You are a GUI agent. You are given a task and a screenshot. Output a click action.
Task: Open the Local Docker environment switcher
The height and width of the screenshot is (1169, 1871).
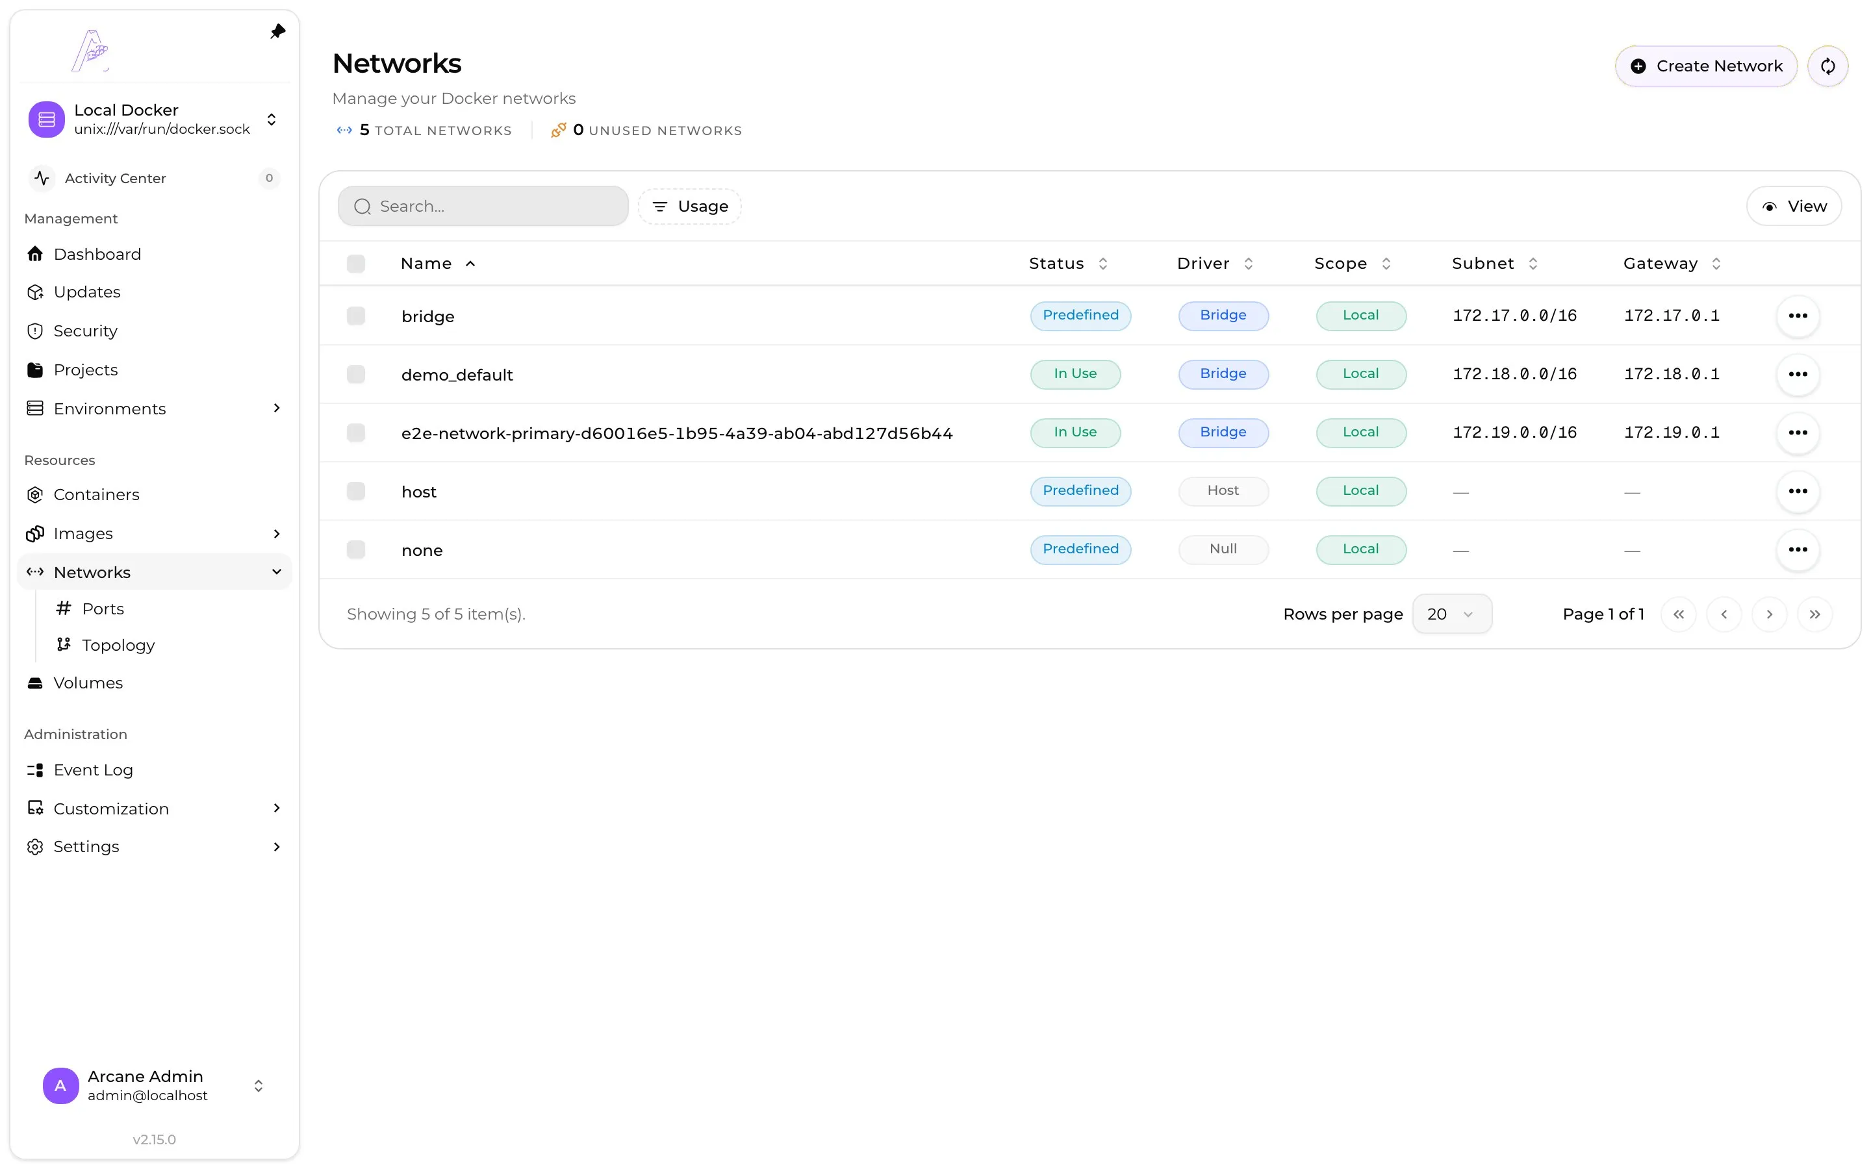(x=155, y=119)
